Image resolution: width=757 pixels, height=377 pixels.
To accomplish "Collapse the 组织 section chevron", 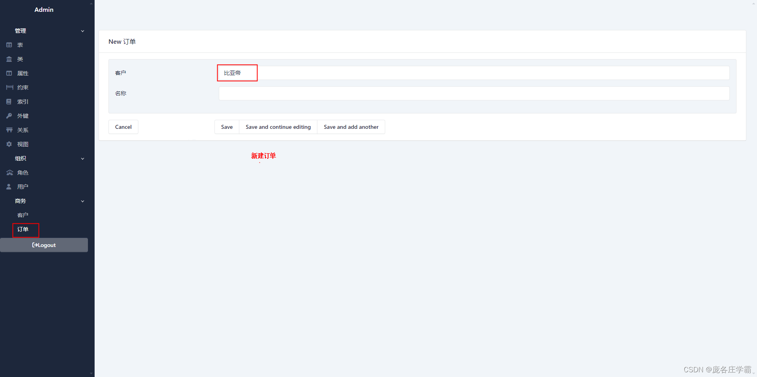I will (x=82, y=159).
